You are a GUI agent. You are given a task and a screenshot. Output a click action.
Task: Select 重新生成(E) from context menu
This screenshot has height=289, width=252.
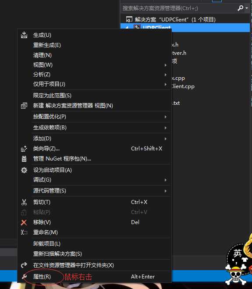(x=95, y=45)
